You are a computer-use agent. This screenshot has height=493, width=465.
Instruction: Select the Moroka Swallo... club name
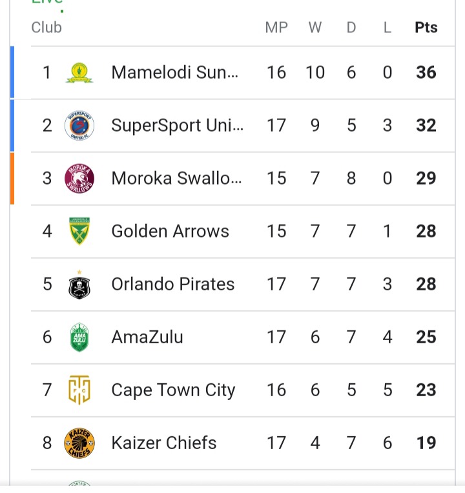pyautogui.click(x=176, y=178)
